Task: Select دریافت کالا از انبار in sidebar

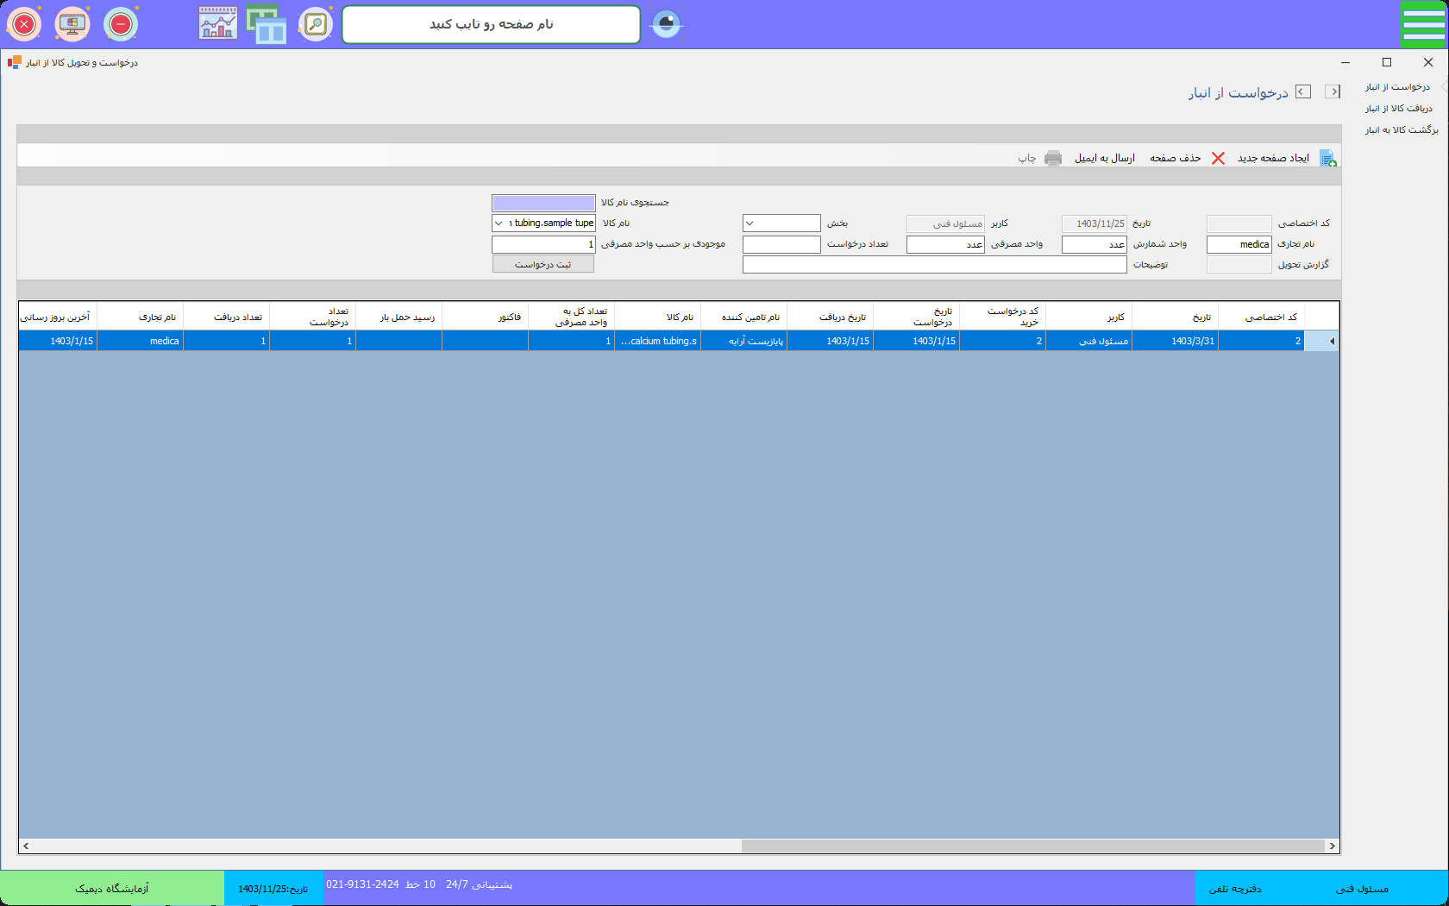Action: tap(1398, 109)
